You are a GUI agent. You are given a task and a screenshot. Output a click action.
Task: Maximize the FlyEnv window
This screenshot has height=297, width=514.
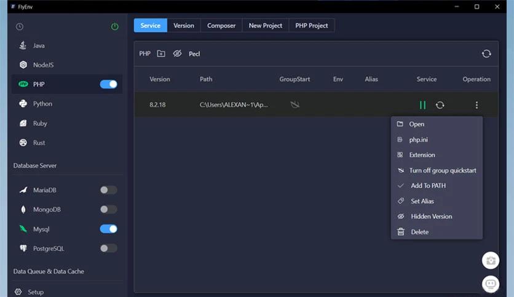click(x=476, y=7)
